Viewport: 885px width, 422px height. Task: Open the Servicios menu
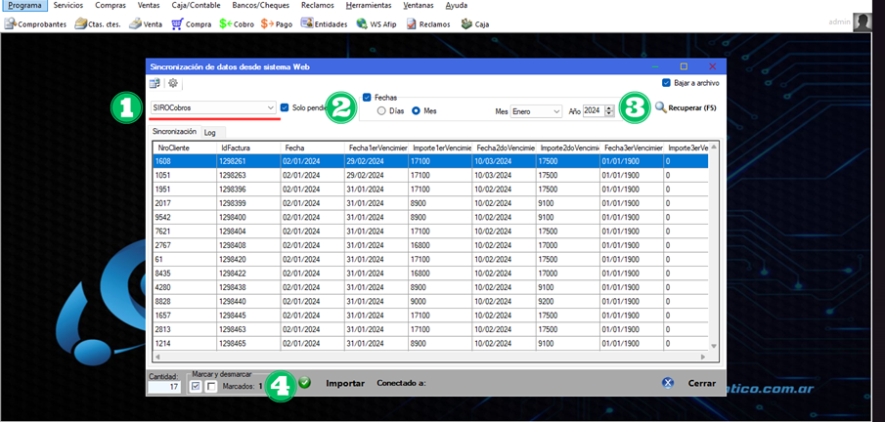pos(68,5)
